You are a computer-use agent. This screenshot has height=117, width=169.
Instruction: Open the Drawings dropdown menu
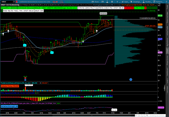135,2
